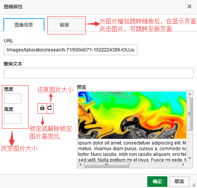Screen dimensions: 197x188
Task: Focus the 替换文本 text field
Action: (x=99, y=73)
